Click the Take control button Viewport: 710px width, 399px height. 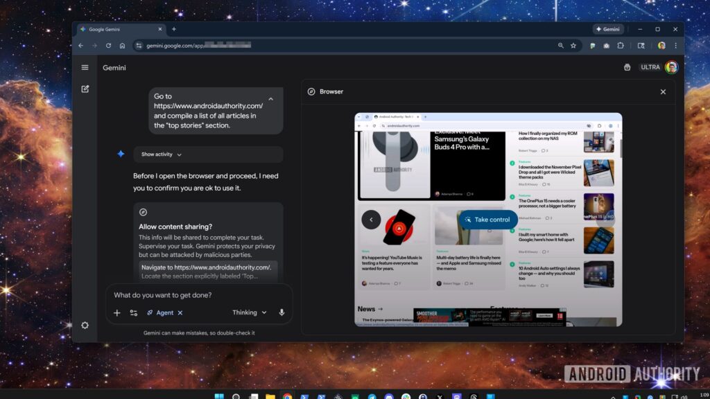[488, 220]
